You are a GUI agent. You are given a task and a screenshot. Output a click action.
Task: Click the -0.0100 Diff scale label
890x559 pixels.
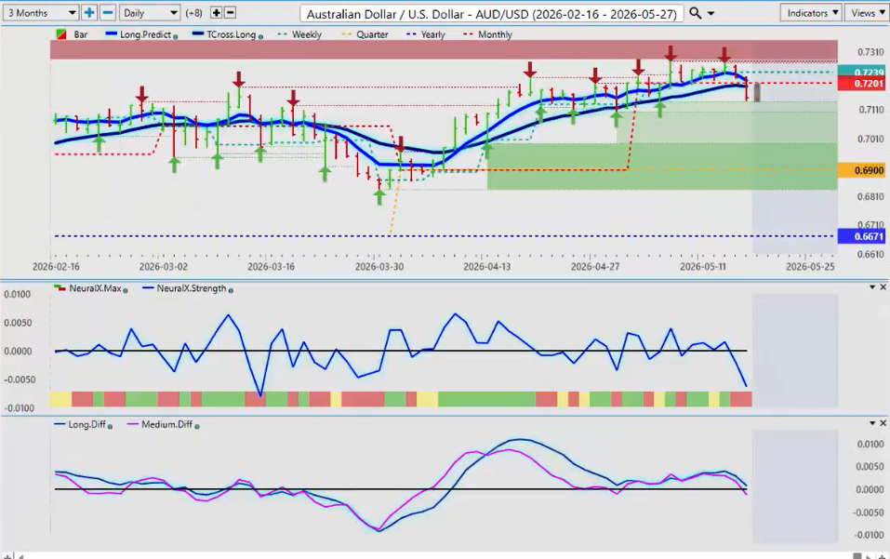[x=869, y=535]
